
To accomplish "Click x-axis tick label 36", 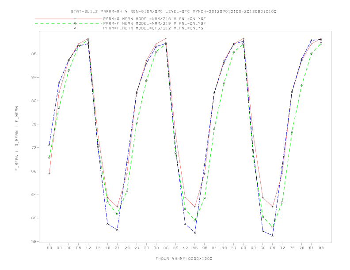I will [166, 248].
